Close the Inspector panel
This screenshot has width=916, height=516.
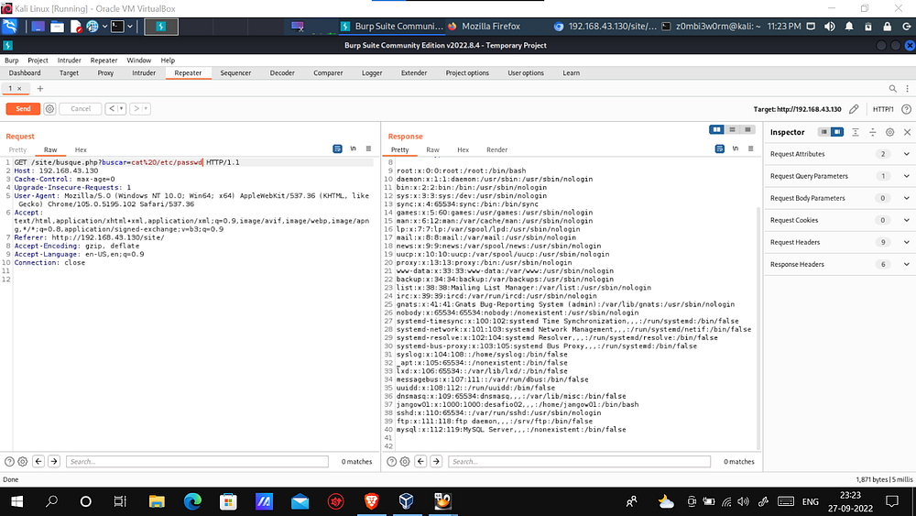pos(906,132)
